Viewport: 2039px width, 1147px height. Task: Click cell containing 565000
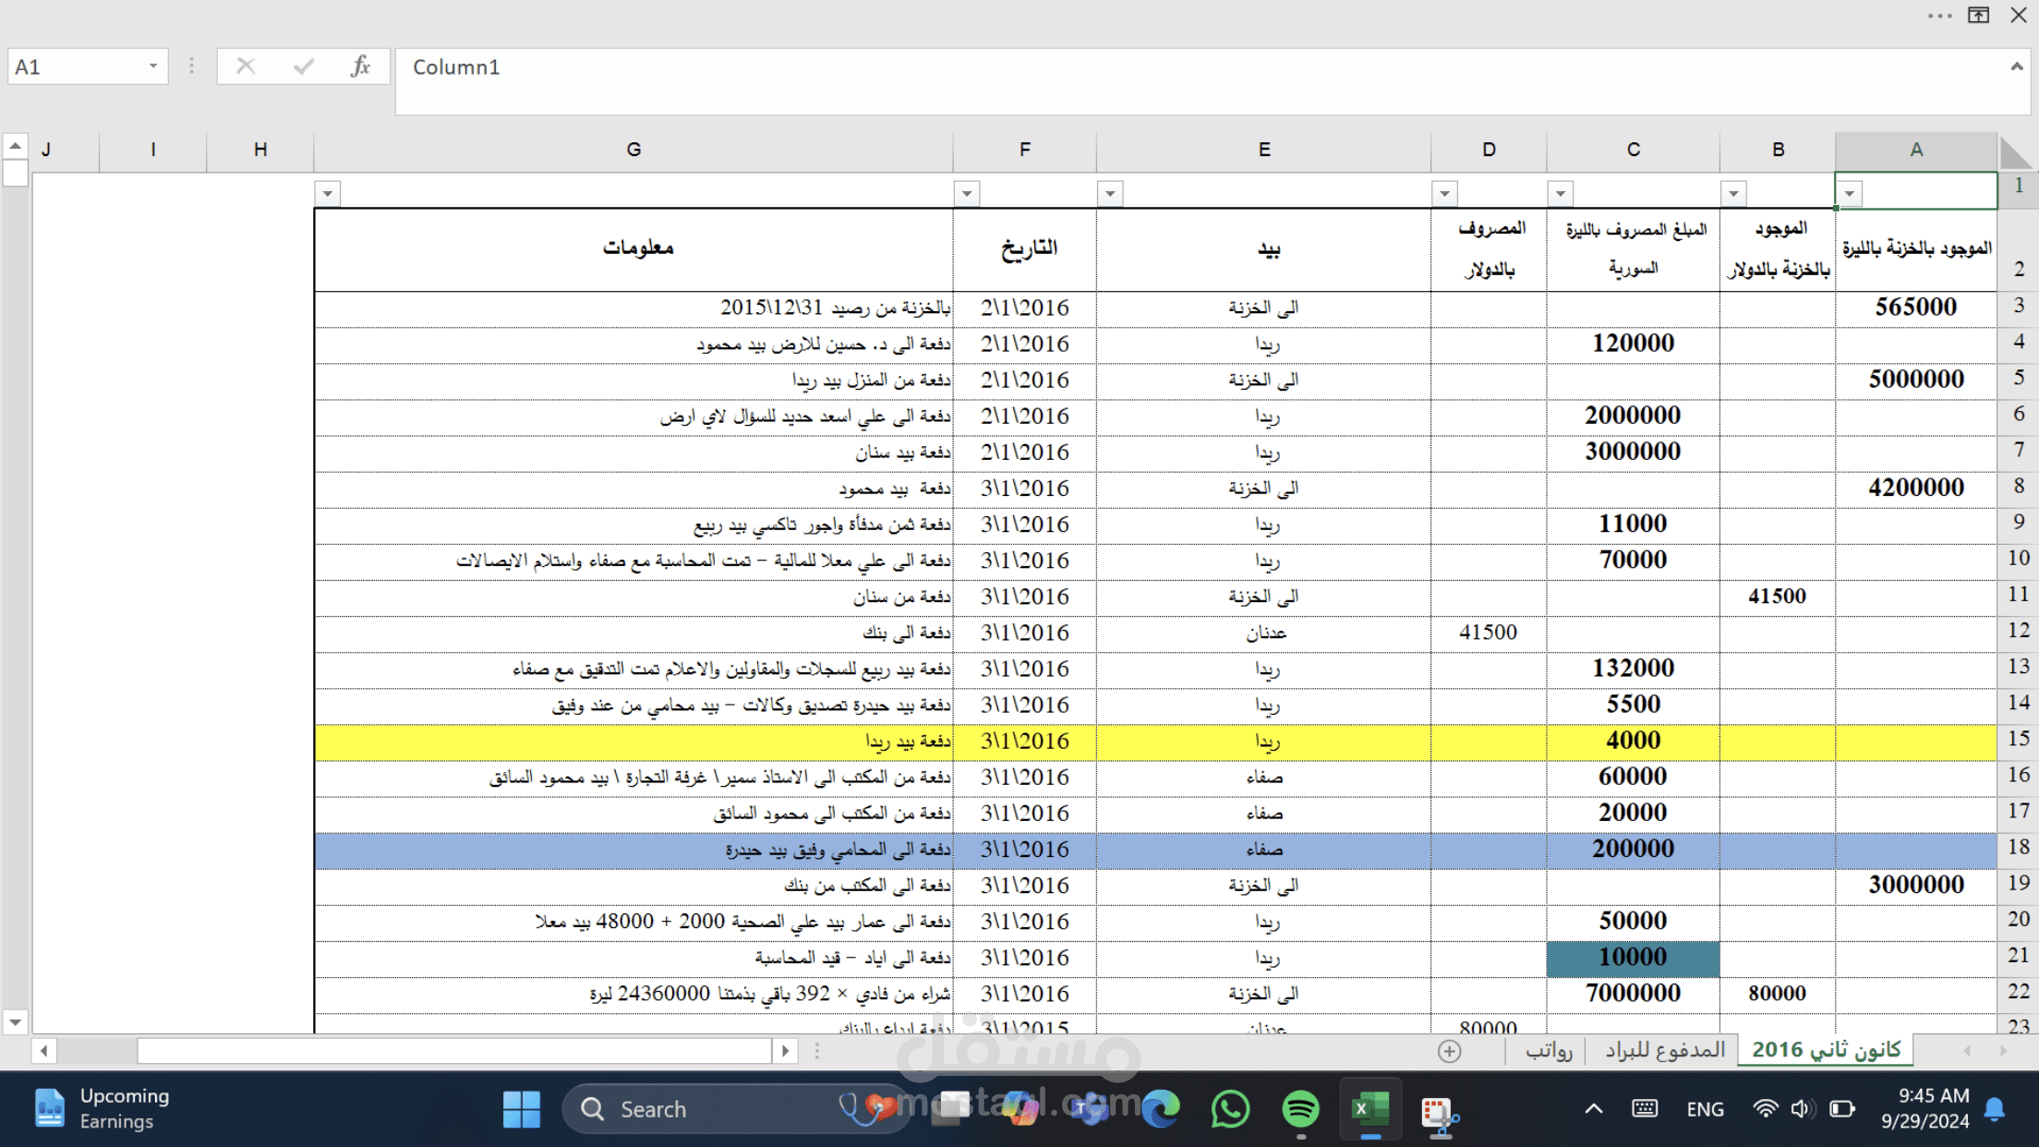(x=1916, y=308)
